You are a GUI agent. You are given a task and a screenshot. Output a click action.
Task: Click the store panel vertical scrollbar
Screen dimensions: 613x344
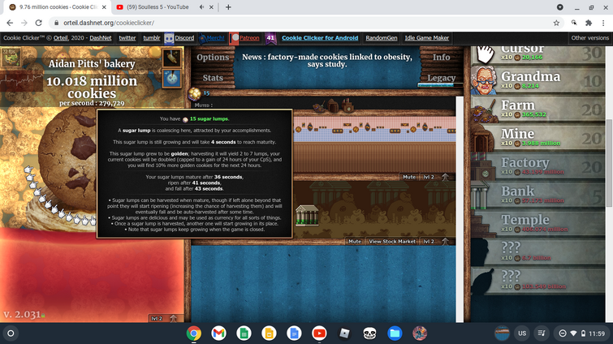tap(609, 163)
